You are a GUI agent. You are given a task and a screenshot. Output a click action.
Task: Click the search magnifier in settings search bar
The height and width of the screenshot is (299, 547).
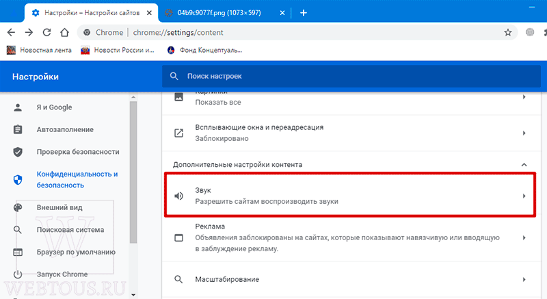coord(174,76)
